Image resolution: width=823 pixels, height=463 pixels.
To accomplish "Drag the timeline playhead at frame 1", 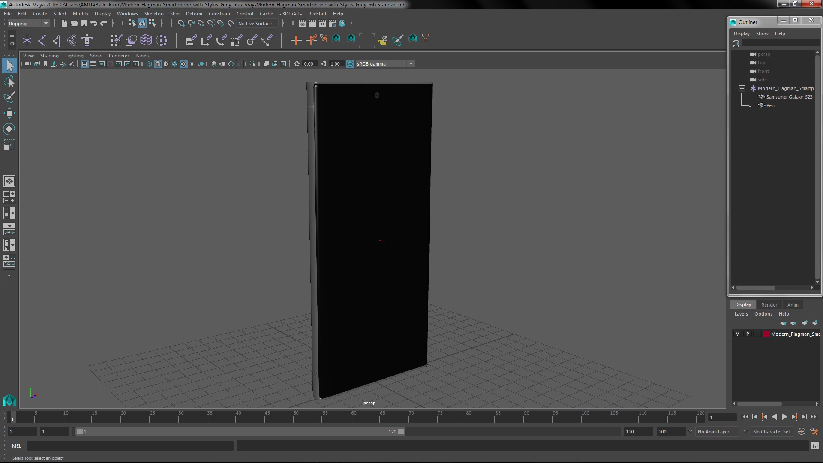I will (x=12, y=417).
